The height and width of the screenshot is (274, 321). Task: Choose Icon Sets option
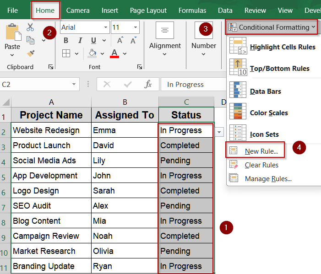pos(264,134)
